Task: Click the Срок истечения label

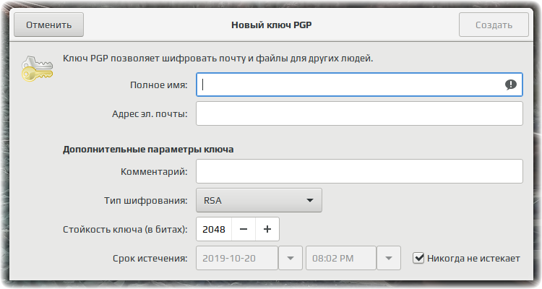Action: click(150, 259)
